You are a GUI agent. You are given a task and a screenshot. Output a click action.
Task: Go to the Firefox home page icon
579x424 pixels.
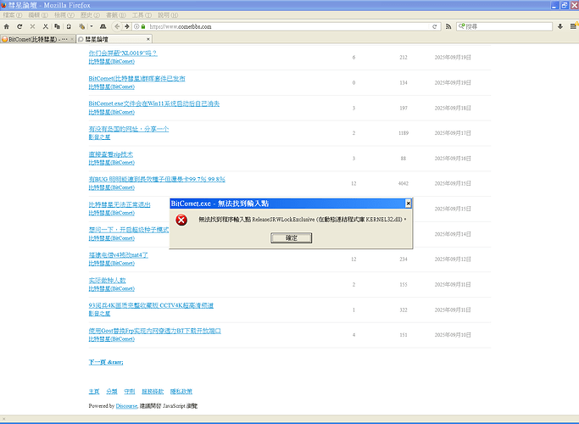click(7, 26)
